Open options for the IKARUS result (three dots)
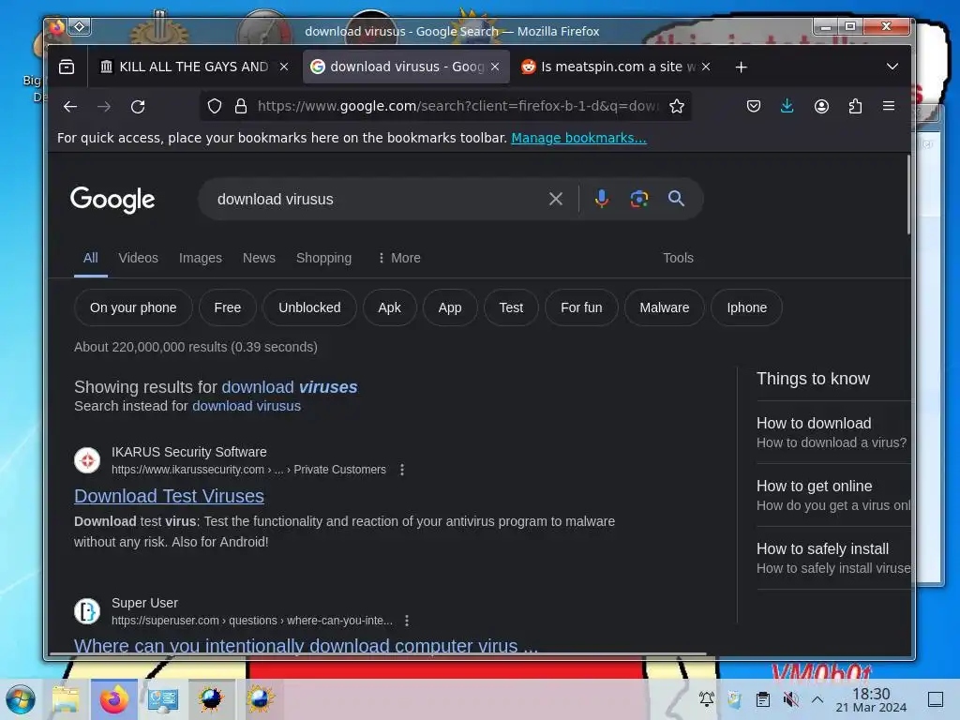Screen dimensions: 960x720 402,470
